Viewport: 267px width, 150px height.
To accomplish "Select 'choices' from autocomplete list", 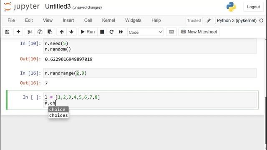I will (58, 115).
